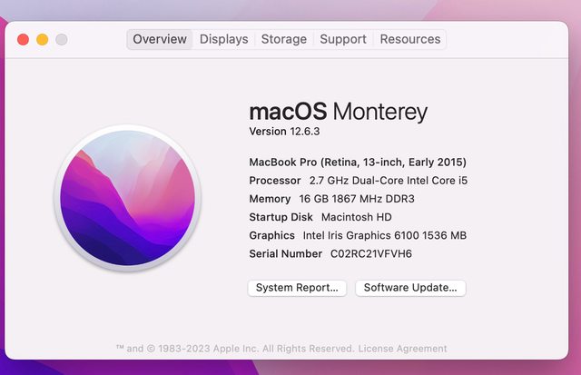Click the serial number C02RC21VFVH6
Image resolution: width=581 pixels, height=375 pixels.
click(x=370, y=254)
